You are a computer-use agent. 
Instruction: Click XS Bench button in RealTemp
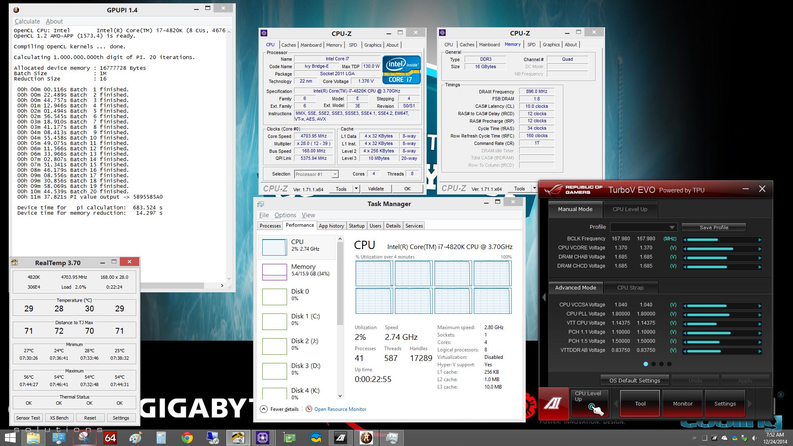click(59, 418)
